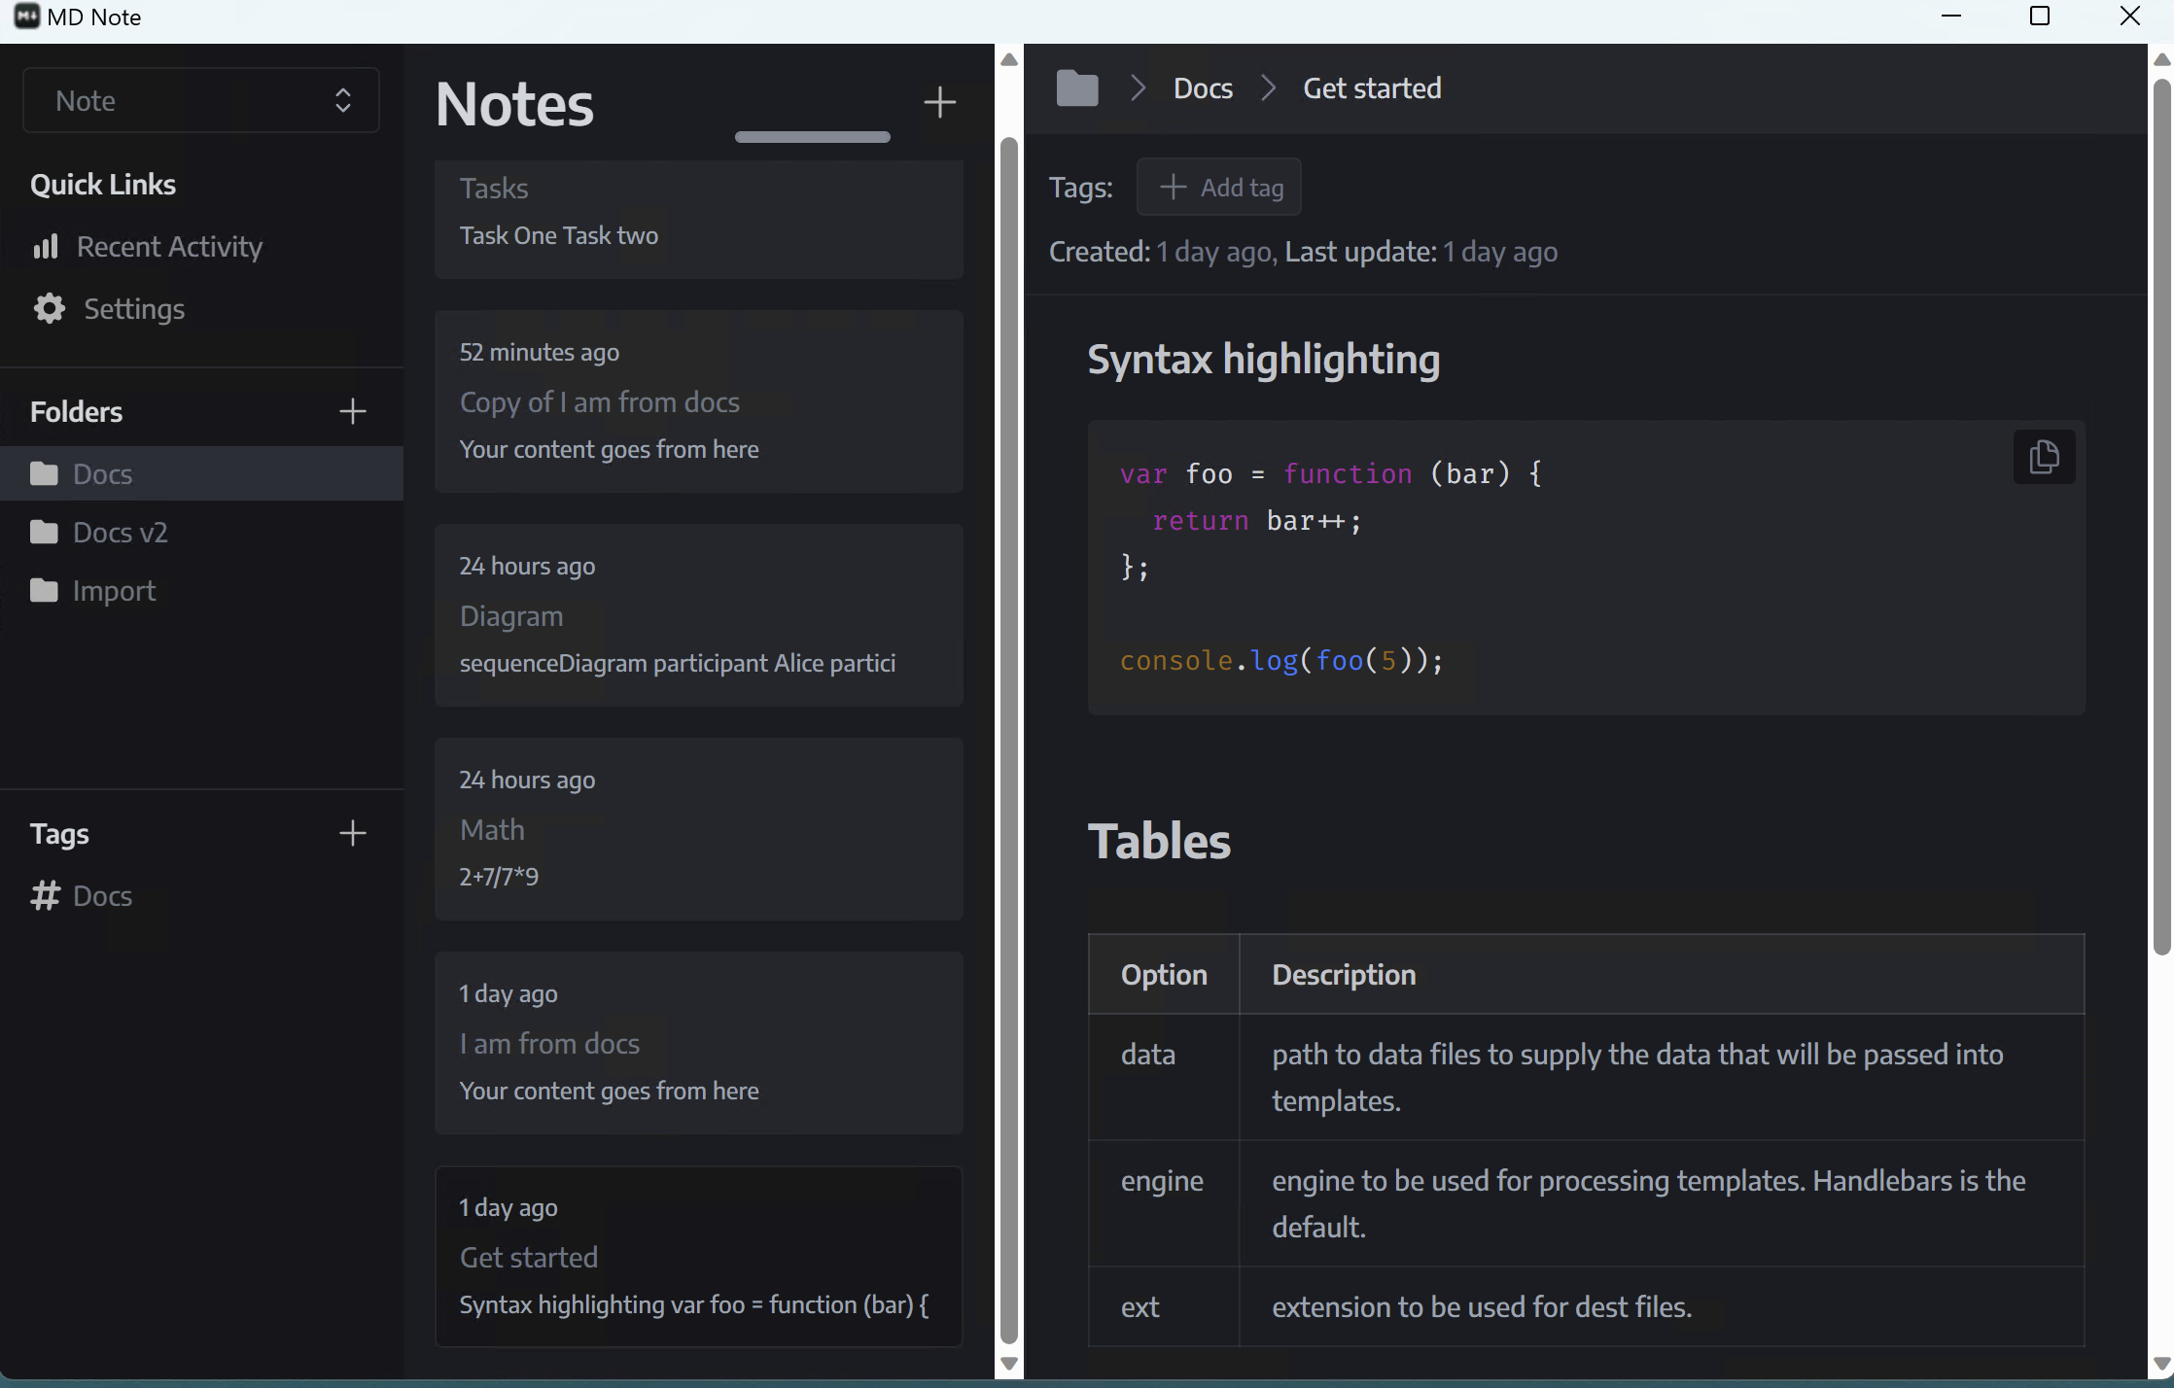Create a new folder with the plus icon
Viewport: 2174px width, 1388px height.
352,411
